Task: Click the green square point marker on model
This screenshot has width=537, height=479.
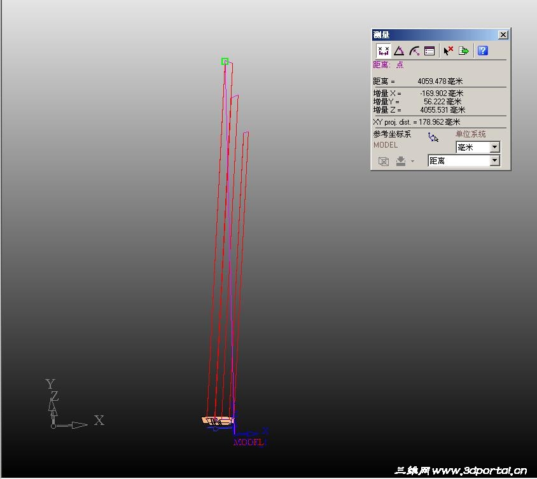Action: click(x=225, y=61)
